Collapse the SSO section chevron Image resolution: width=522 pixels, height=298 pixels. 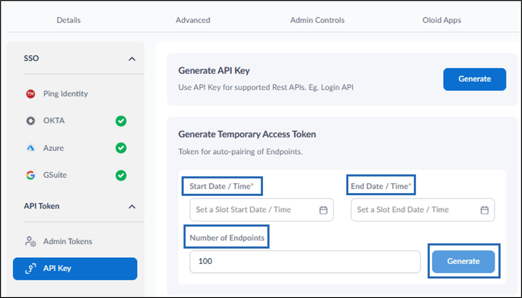pos(132,59)
